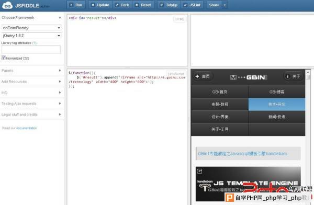Fork the current fiddle
Viewport: 314px width, 205px height.
click(x=122, y=5)
